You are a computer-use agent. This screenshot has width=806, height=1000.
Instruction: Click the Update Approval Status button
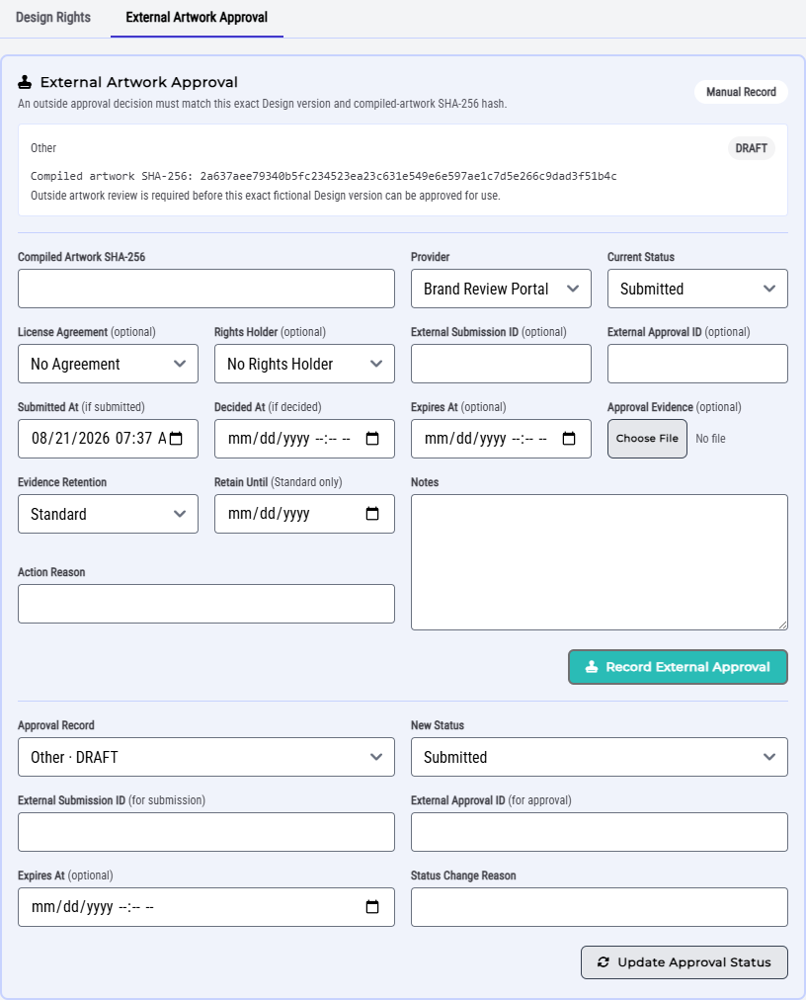click(x=685, y=962)
